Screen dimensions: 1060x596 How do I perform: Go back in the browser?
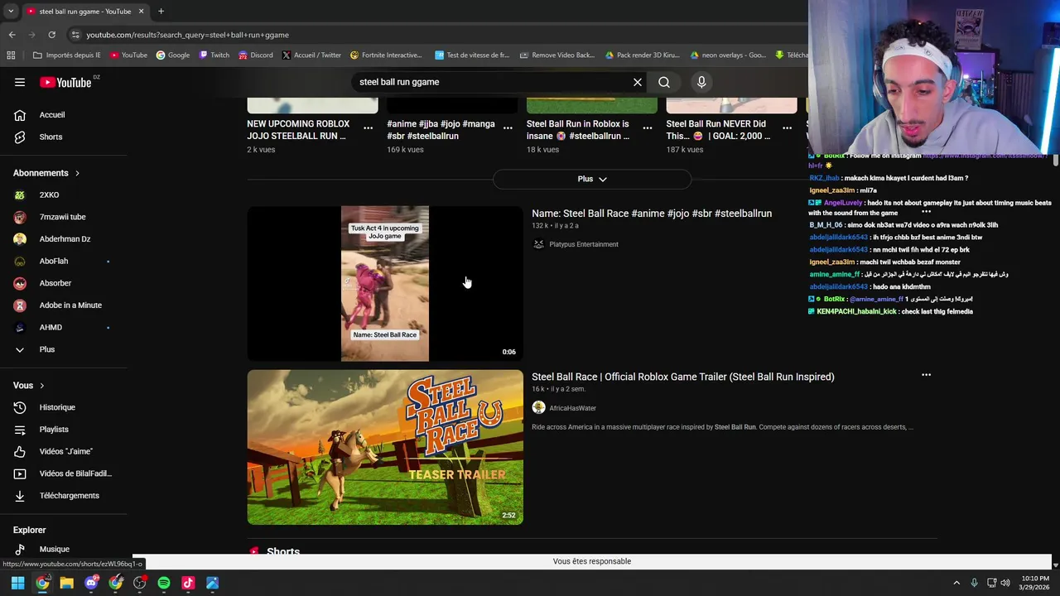12,35
